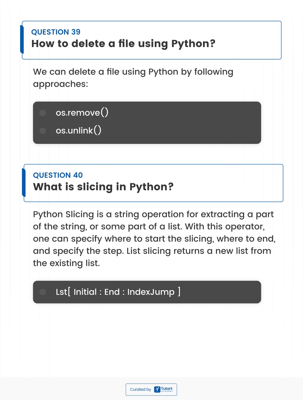
Task: Select the os.unlink() code line
Action: [x=78, y=130]
